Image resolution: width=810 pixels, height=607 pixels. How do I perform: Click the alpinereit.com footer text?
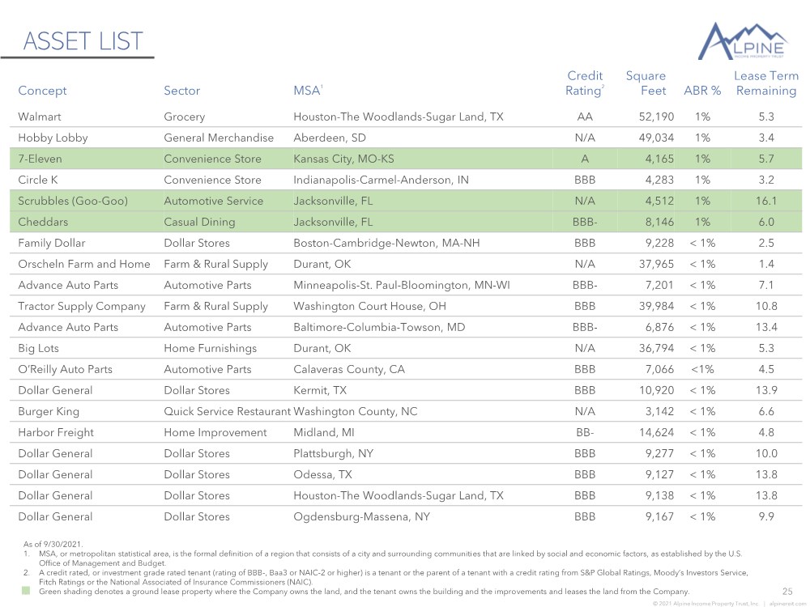click(787, 604)
